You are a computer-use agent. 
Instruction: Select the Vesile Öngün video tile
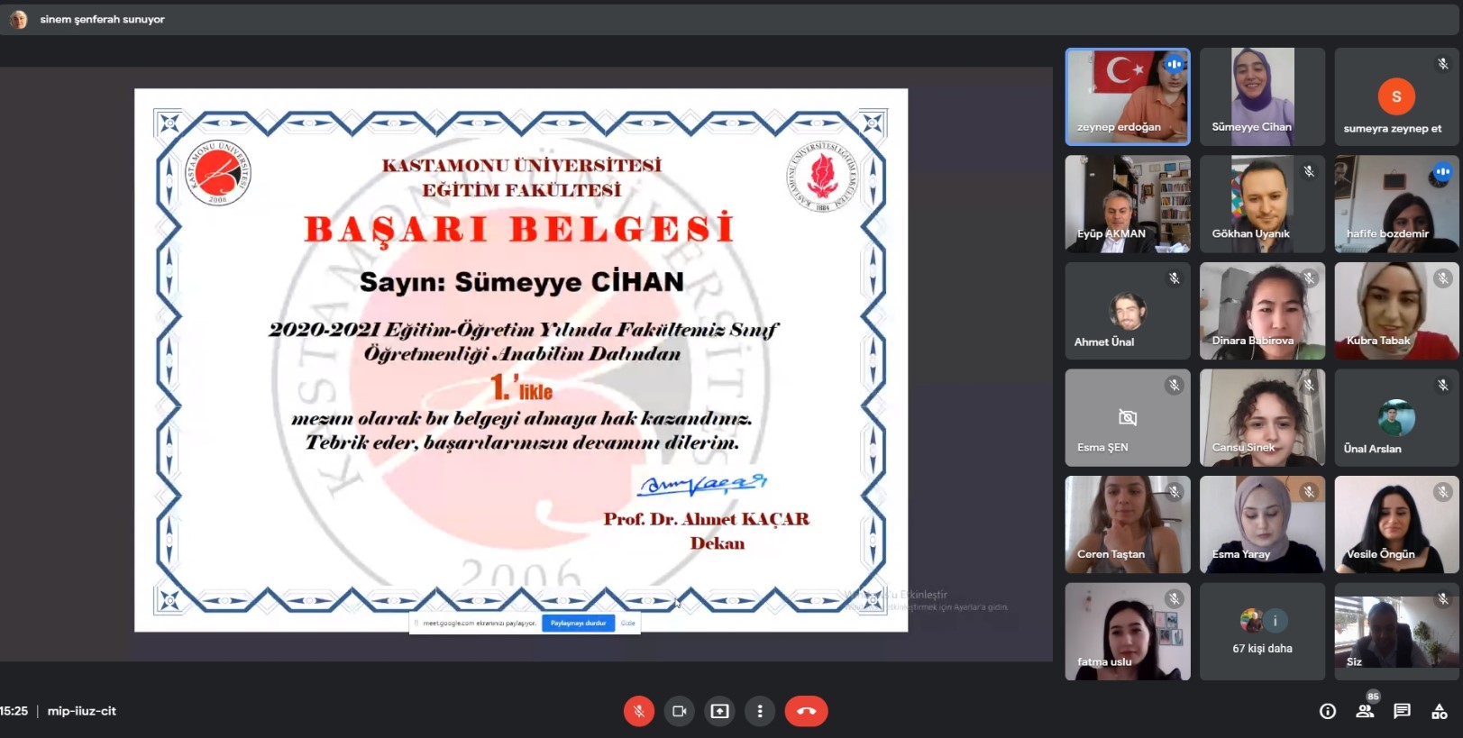click(x=1396, y=524)
